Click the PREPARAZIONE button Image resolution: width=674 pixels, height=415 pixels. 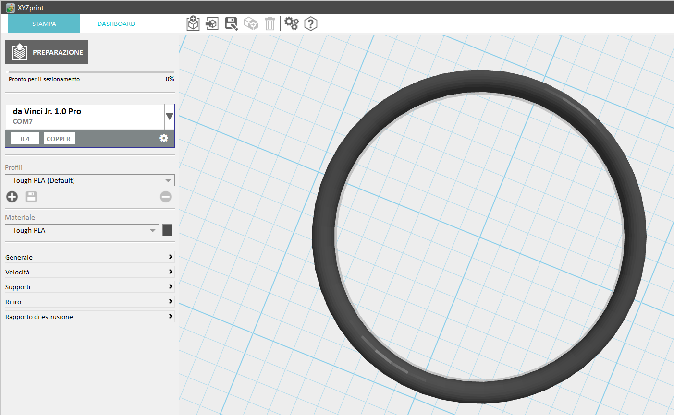[47, 52]
